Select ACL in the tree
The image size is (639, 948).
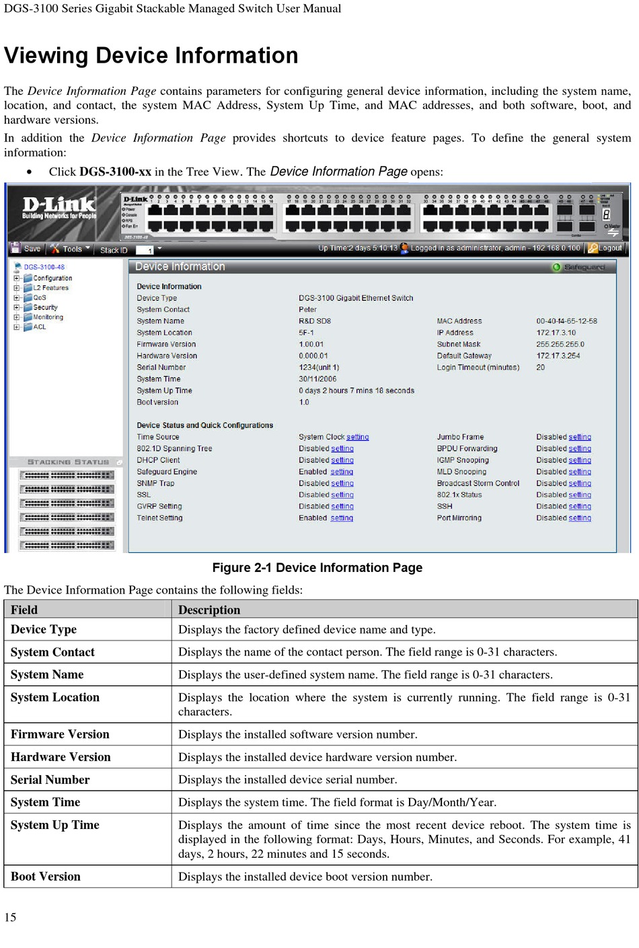tap(40, 327)
